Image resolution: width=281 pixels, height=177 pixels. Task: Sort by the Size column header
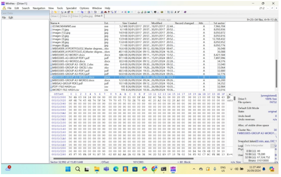coord(121,23)
